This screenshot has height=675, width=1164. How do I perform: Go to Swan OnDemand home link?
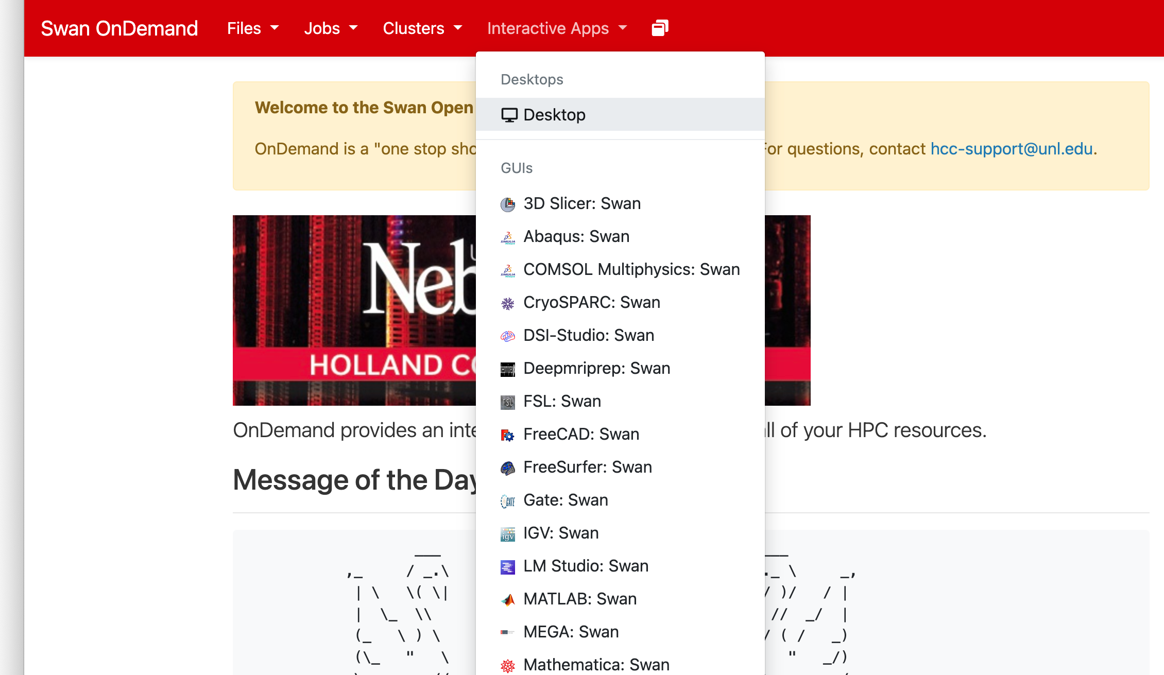(x=119, y=28)
